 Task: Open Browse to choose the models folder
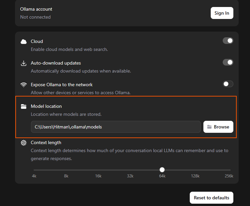point(218,127)
